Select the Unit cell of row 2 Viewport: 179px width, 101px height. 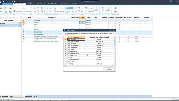point(82,22)
